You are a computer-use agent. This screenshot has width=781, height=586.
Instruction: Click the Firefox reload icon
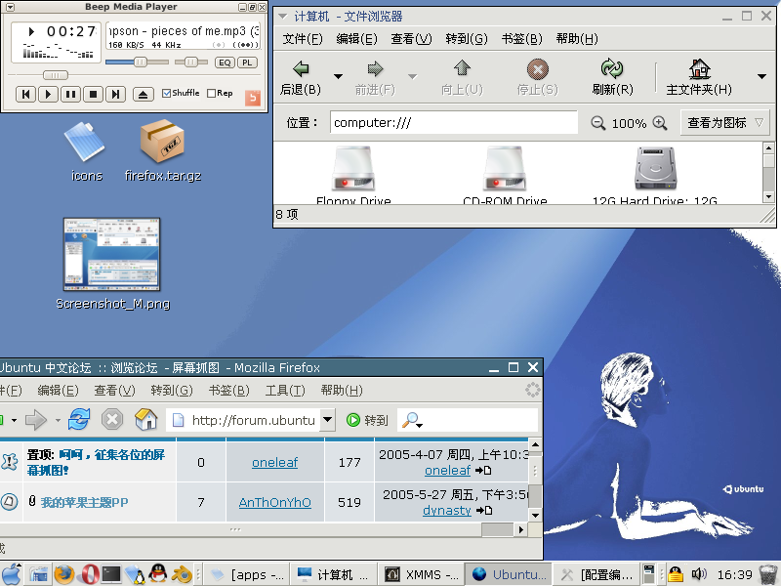click(x=79, y=419)
